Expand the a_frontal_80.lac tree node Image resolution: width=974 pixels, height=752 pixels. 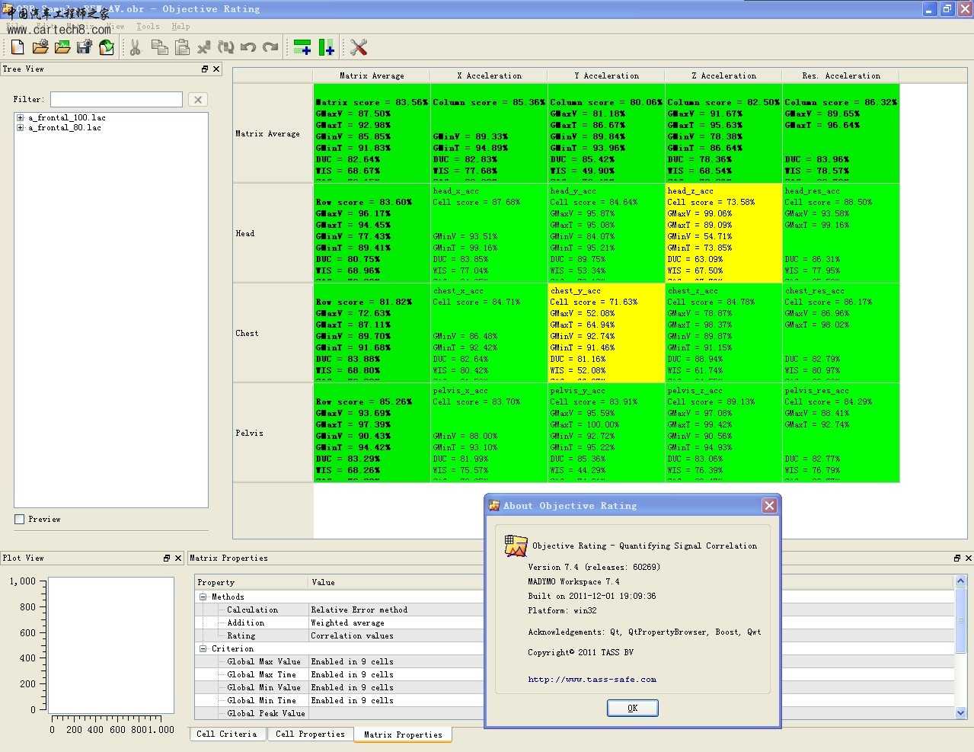21,128
